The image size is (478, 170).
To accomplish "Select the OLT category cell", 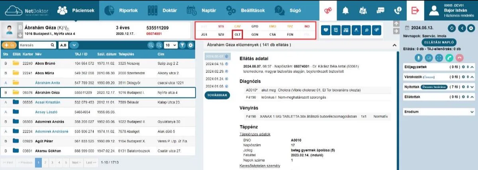I will tap(237, 35).
